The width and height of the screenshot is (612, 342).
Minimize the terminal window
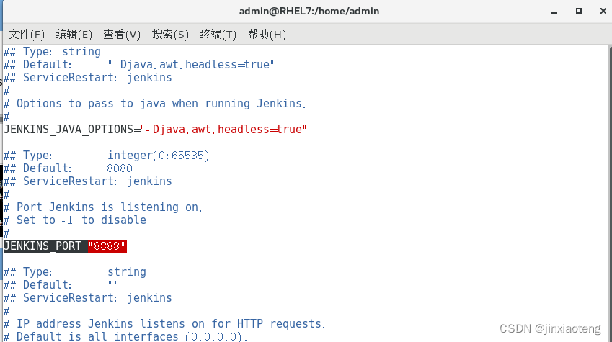coord(554,12)
